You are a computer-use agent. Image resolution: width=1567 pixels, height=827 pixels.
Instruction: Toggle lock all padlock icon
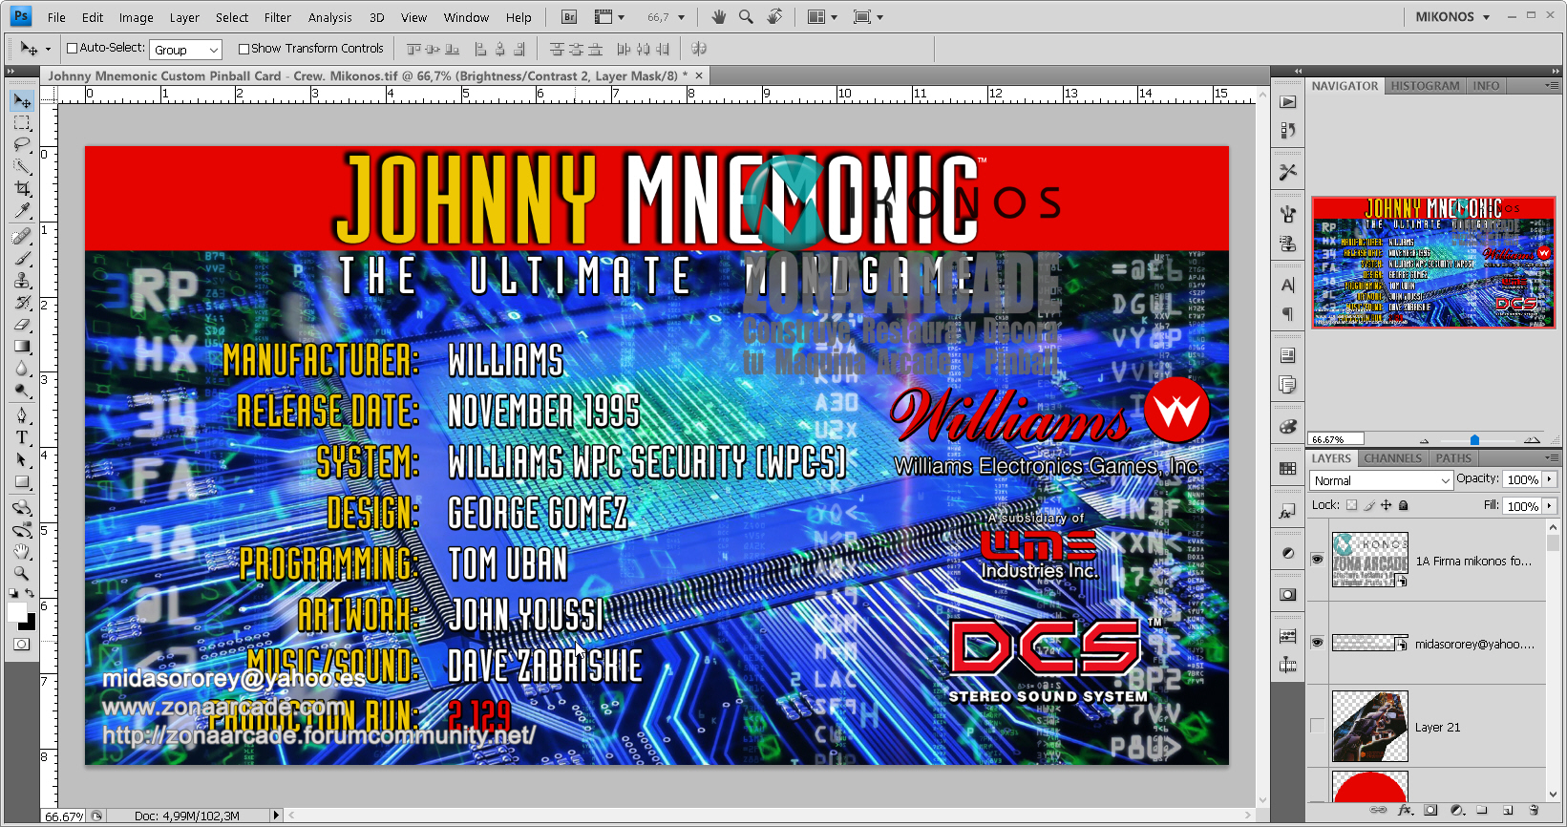(x=1403, y=505)
